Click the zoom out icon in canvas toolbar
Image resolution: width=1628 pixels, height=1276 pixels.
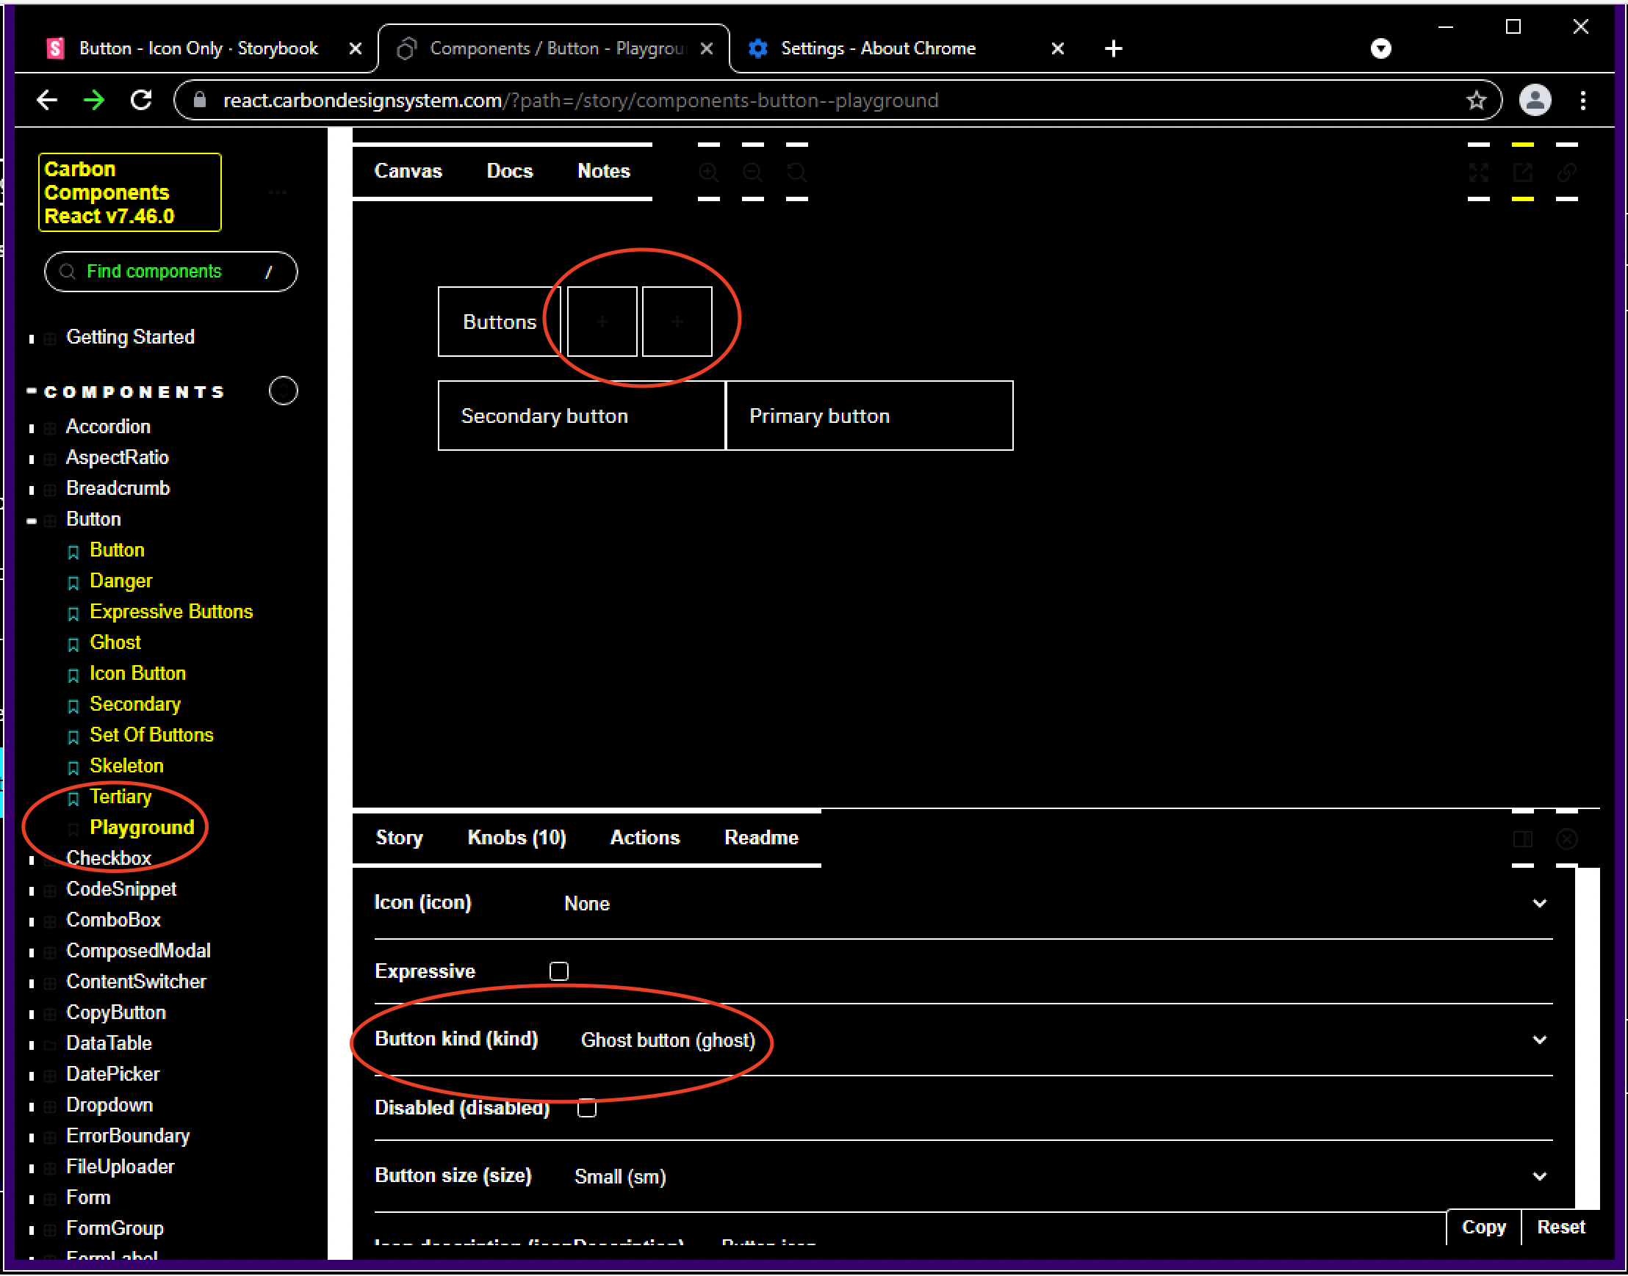[752, 173]
